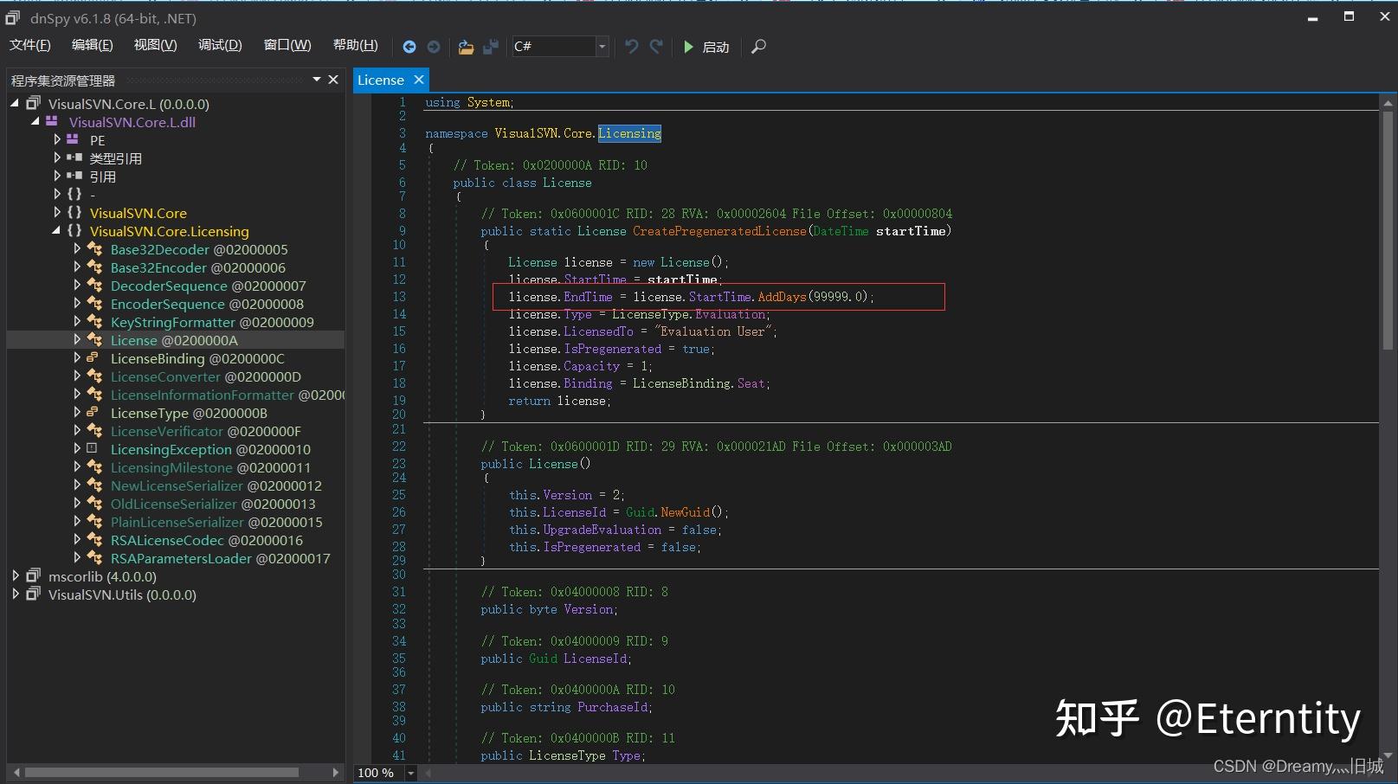Open the C# language dropdown

tap(602, 47)
